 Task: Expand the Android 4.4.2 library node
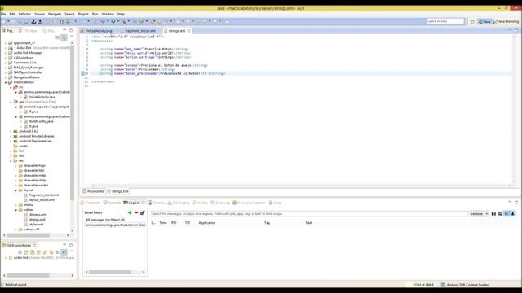(x=11, y=131)
